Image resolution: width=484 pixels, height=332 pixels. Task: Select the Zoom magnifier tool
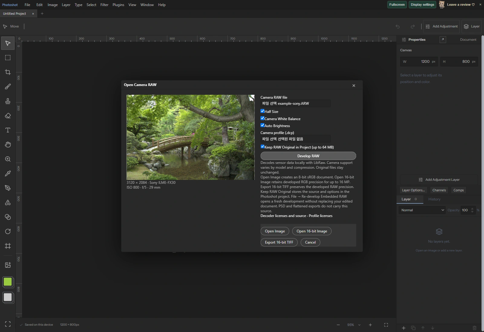coord(8,159)
